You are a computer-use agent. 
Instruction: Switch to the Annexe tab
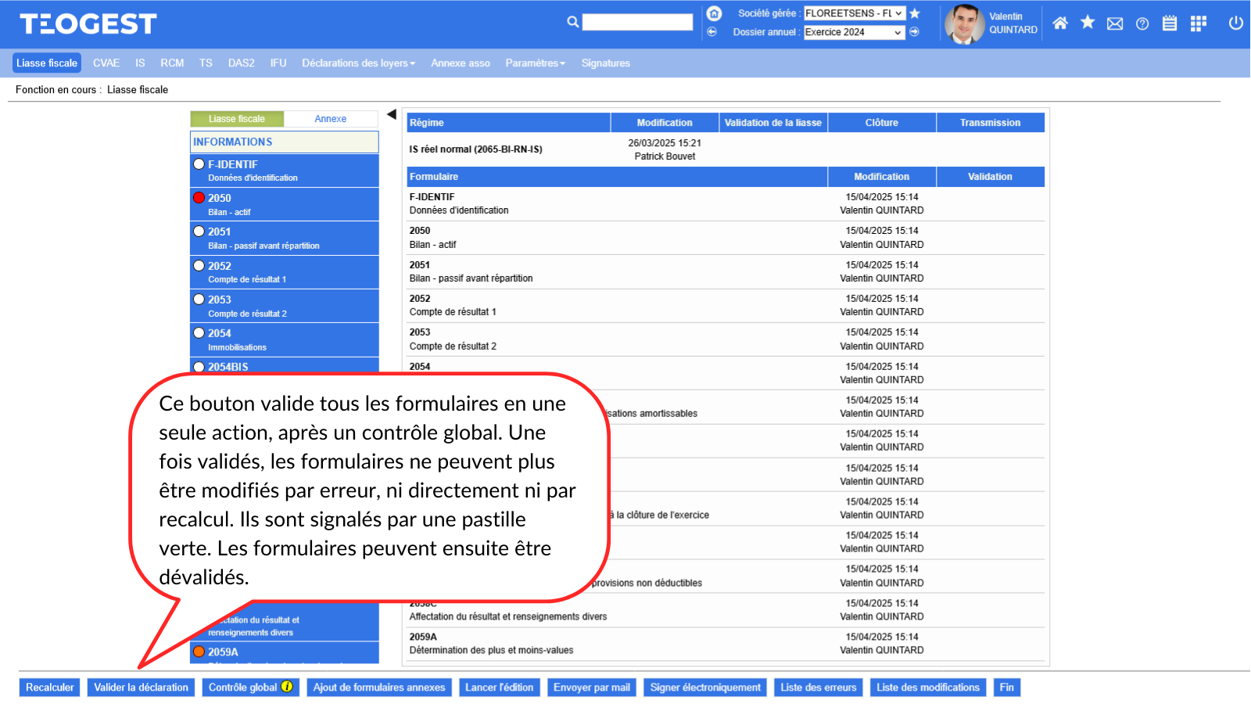click(x=330, y=119)
